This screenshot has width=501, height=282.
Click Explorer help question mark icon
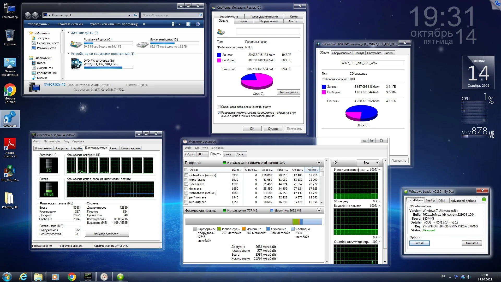198,24
